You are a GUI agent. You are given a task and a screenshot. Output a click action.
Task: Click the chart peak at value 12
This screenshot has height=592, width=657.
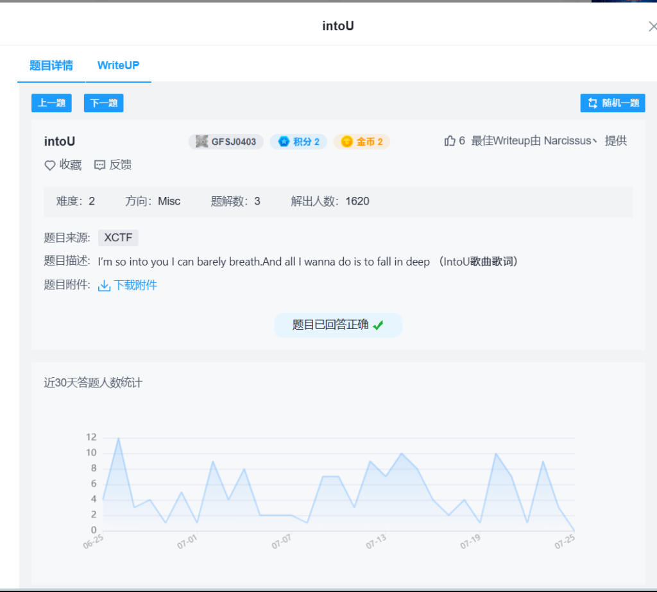[x=118, y=439]
